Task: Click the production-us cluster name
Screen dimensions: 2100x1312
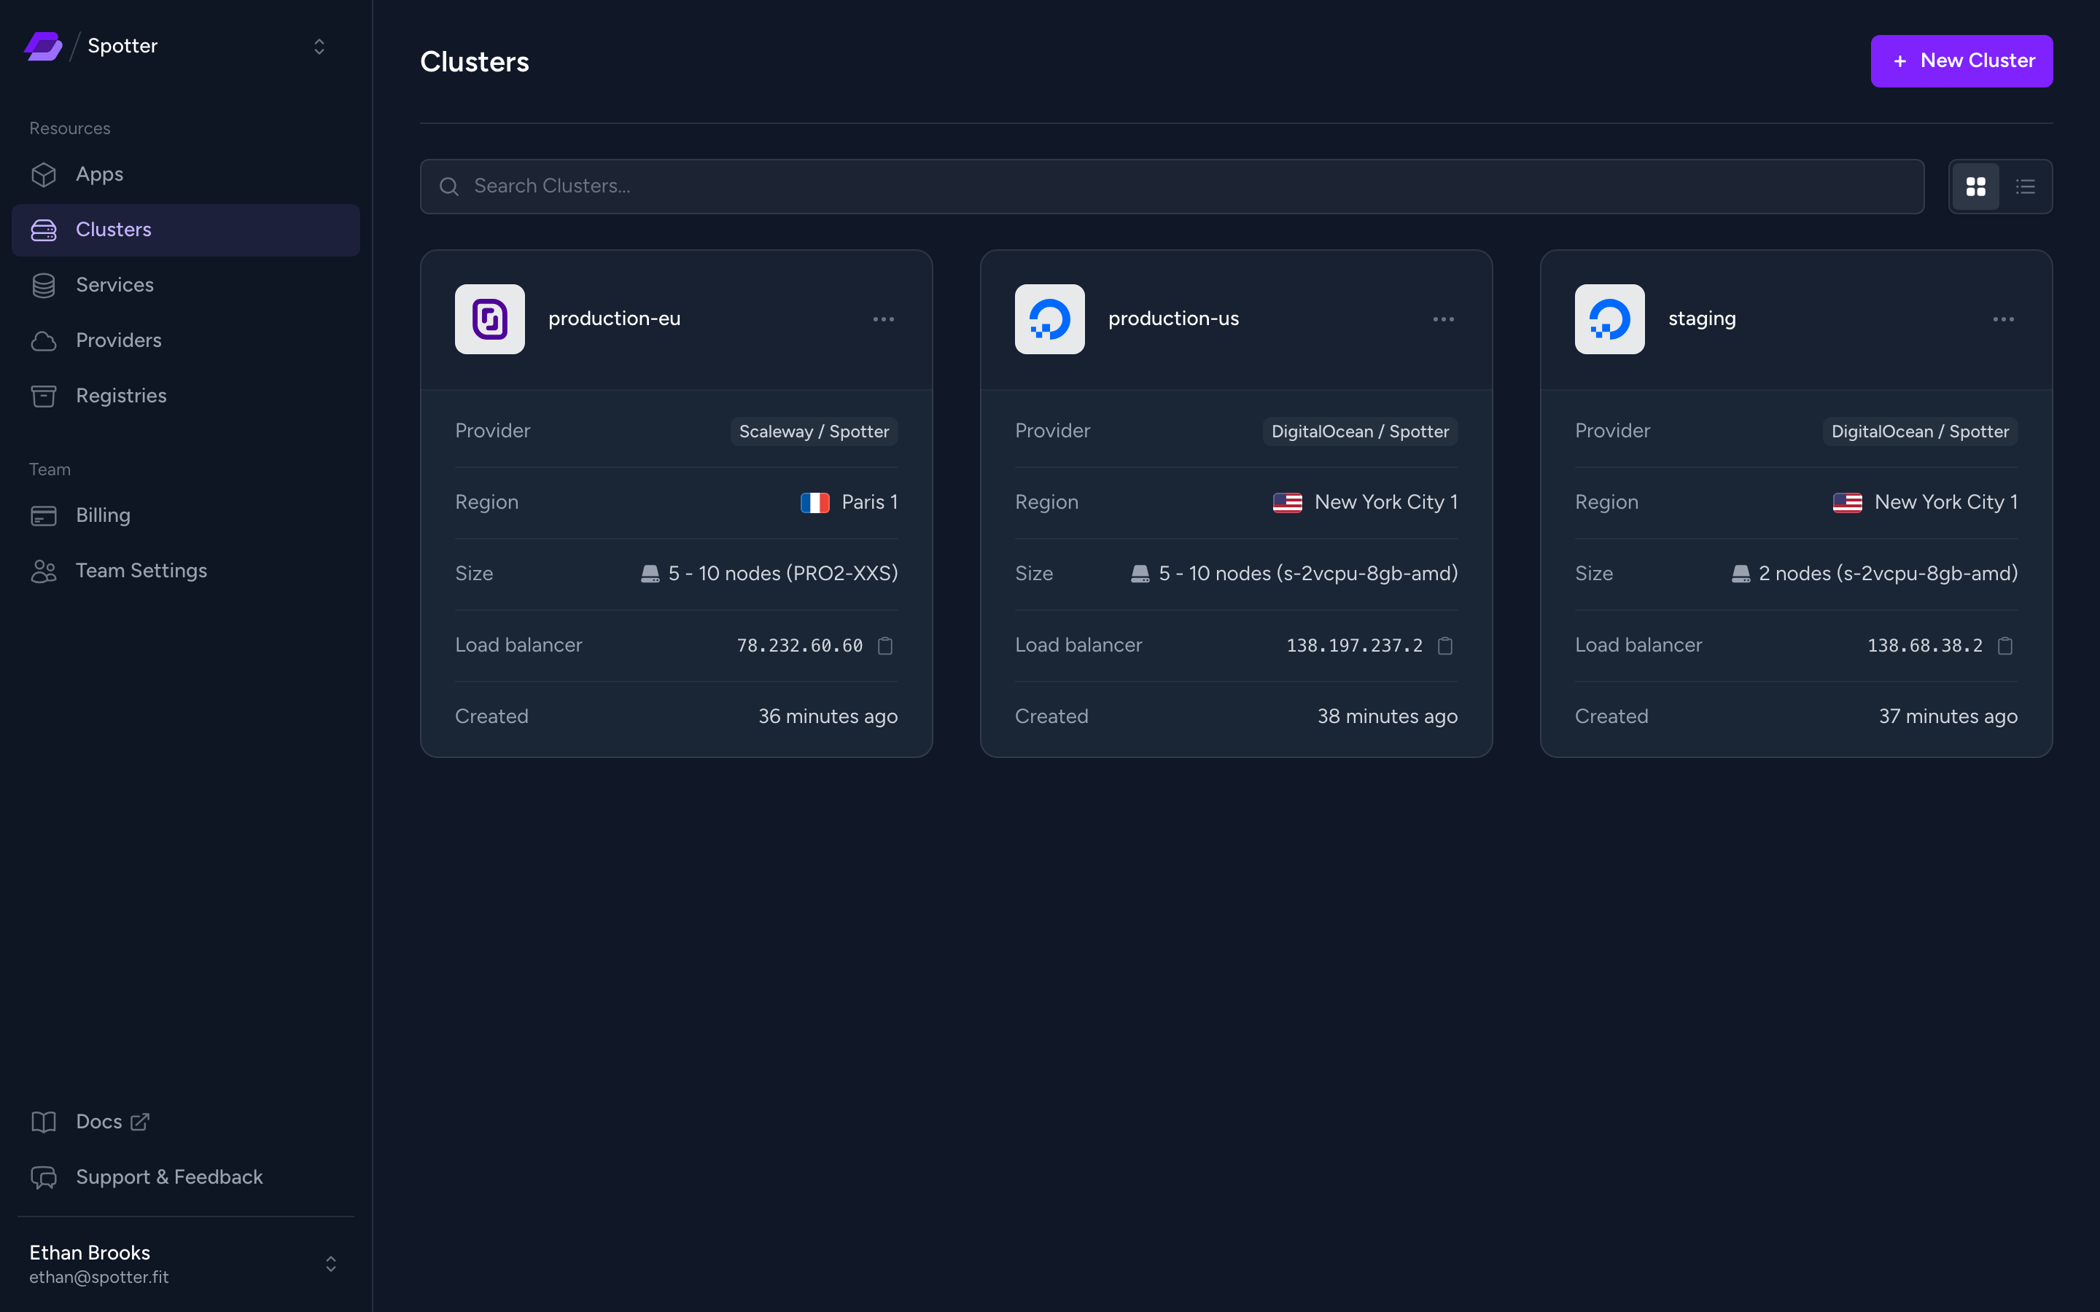Action: [x=1173, y=319]
